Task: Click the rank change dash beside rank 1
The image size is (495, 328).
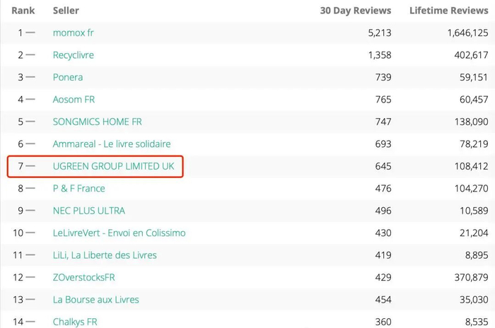Action: coord(30,33)
